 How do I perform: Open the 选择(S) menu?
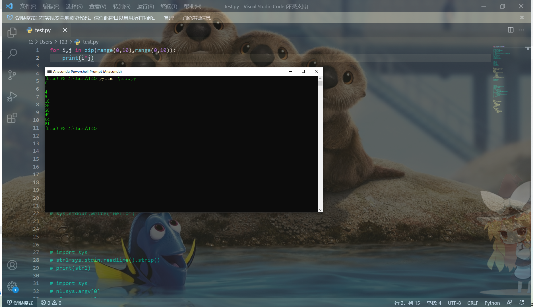74,6
